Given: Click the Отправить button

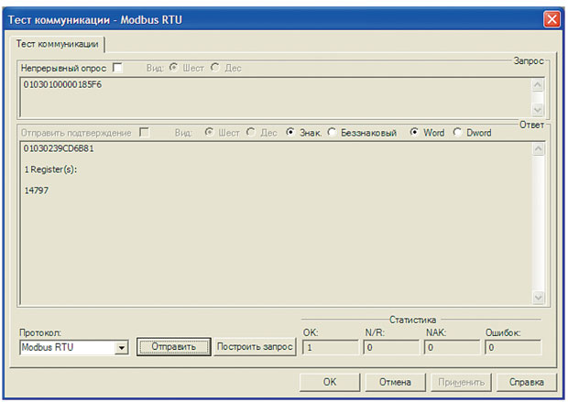Looking at the screenshot, I should (x=174, y=347).
